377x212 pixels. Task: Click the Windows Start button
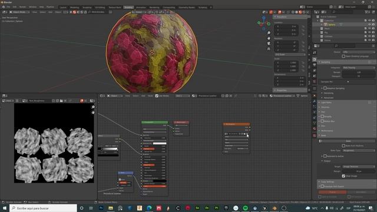point(5,208)
